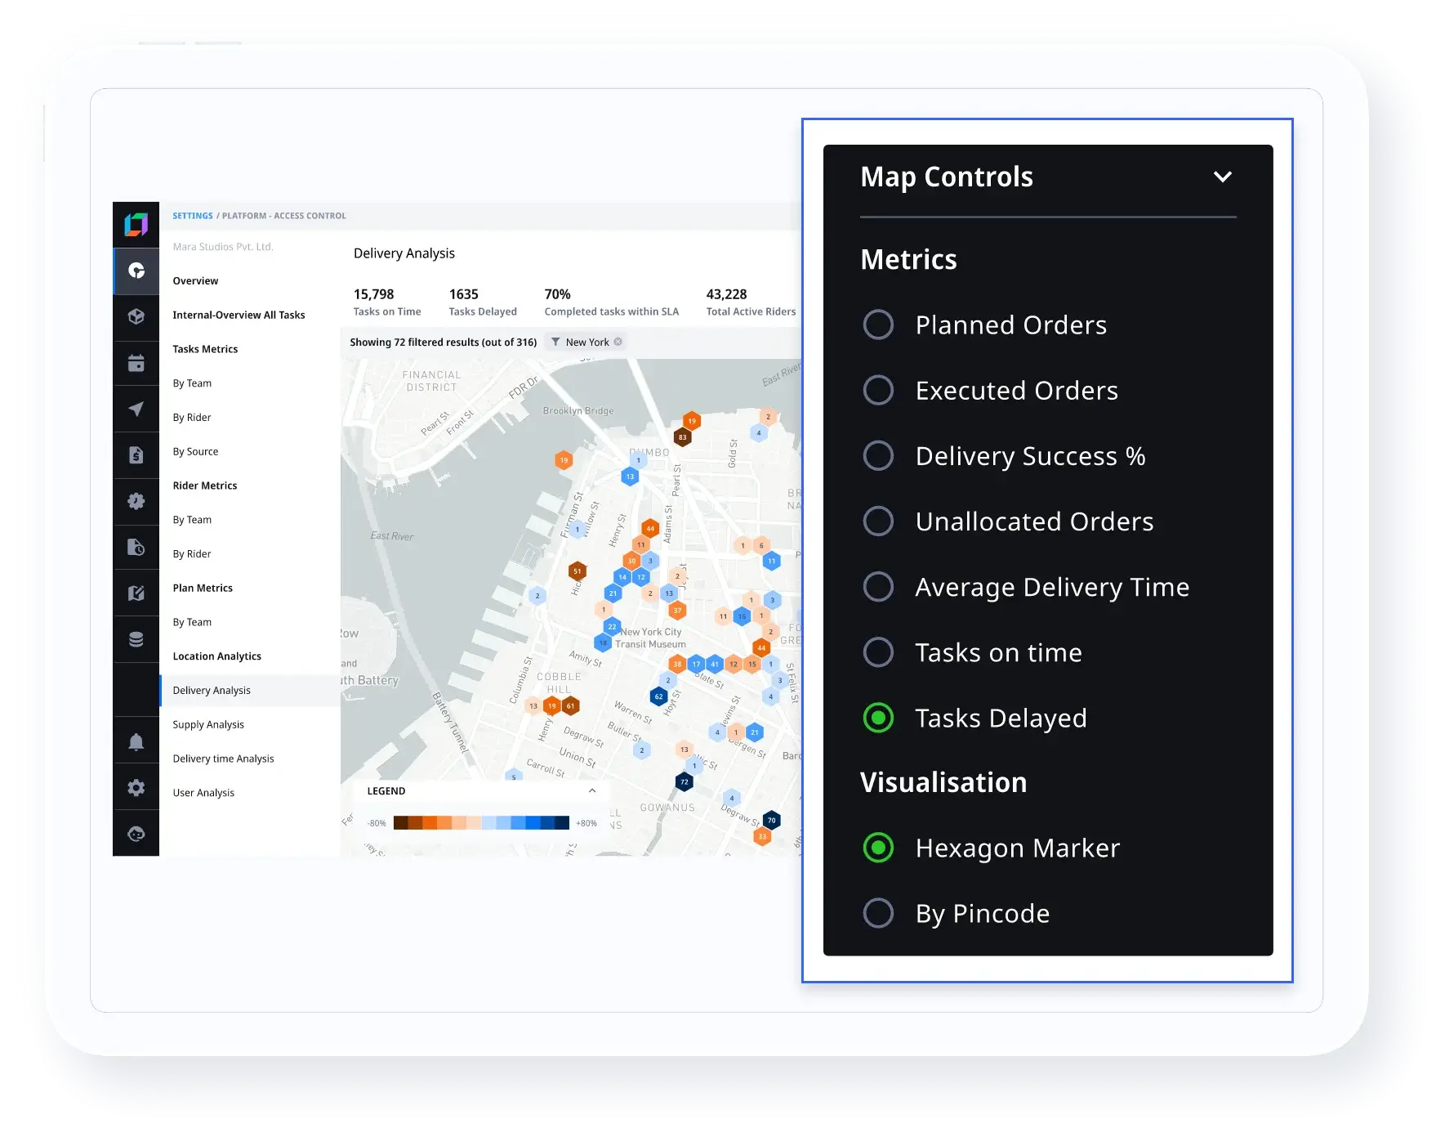Open the calendar view from the sidebar
Viewport: 1436px width, 1128px height.
[x=136, y=363]
